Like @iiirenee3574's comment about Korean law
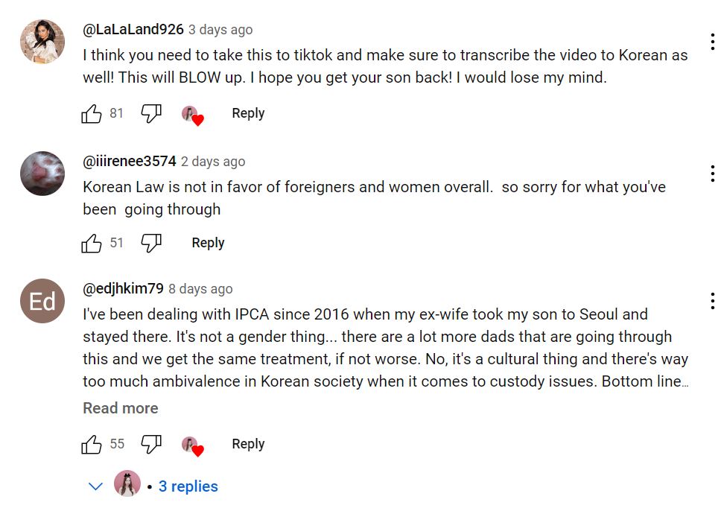This screenshot has width=721, height=511. [x=92, y=243]
